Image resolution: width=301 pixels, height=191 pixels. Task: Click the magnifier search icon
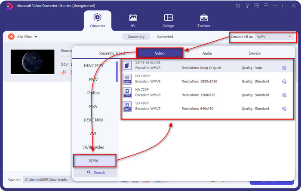point(89,172)
